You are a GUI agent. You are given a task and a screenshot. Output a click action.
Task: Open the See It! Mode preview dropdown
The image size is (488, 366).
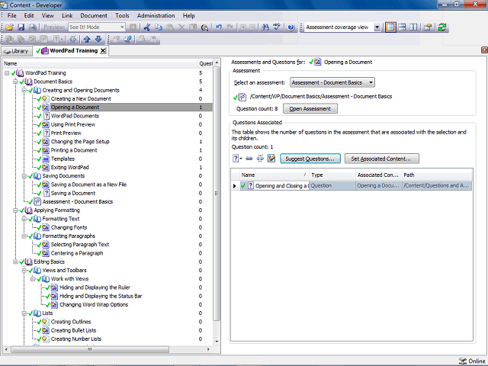point(122,27)
